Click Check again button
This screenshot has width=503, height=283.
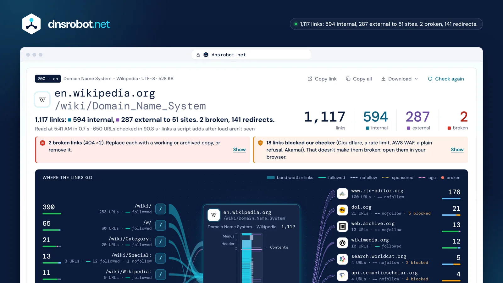[x=446, y=79]
